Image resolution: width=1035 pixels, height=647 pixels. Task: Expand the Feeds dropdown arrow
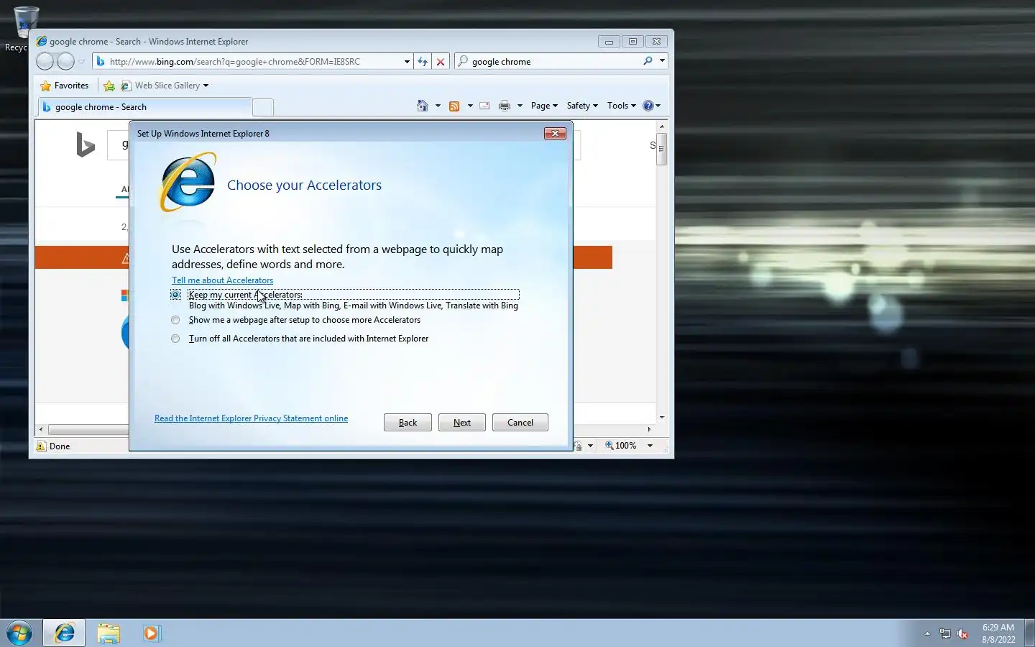click(x=470, y=106)
